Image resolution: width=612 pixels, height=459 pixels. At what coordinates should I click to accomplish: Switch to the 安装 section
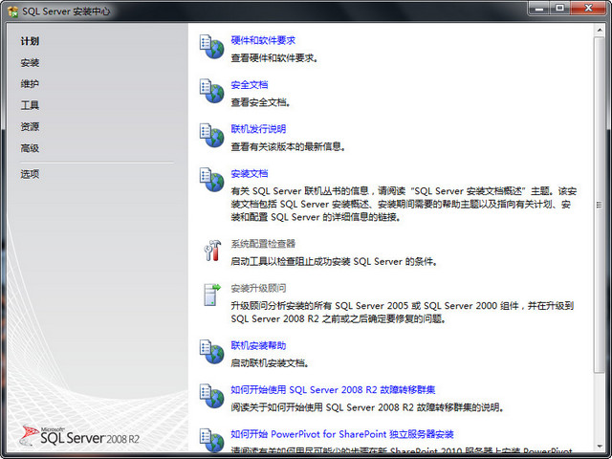coord(30,63)
